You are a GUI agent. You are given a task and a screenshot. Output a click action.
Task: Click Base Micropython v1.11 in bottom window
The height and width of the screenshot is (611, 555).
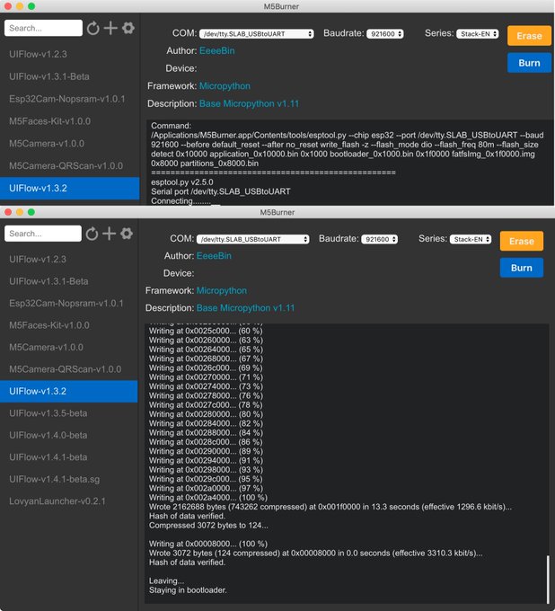pos(246,308)
